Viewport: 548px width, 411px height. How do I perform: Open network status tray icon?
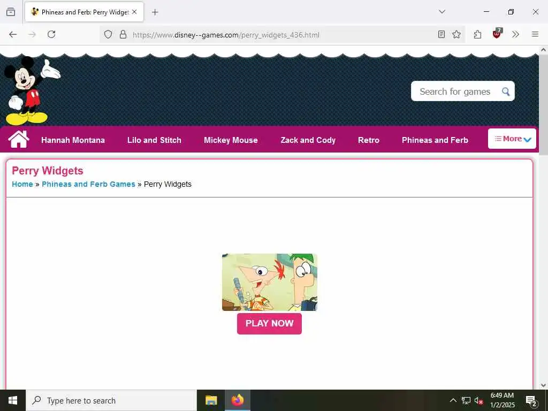[466, 400]
